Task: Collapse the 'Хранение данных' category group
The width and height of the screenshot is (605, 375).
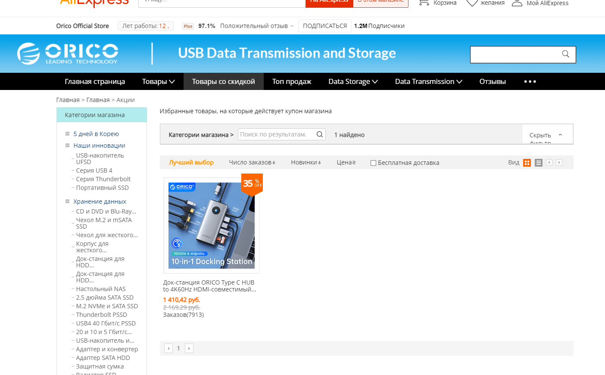Action: (x=67, y=201)
